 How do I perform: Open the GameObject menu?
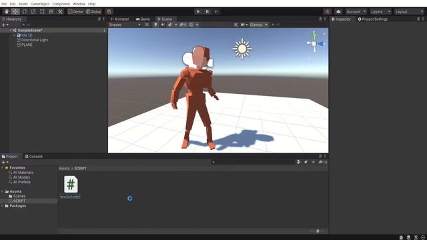pos(40,4)
